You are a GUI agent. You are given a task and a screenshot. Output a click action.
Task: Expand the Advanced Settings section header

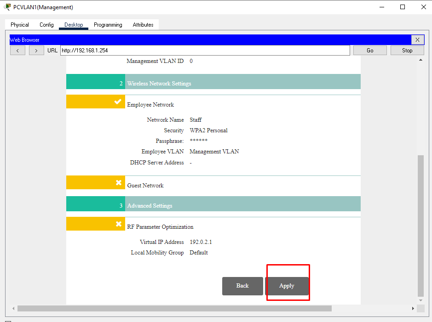(213, 204)
